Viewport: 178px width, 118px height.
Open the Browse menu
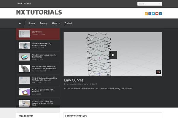click(32, 23)
